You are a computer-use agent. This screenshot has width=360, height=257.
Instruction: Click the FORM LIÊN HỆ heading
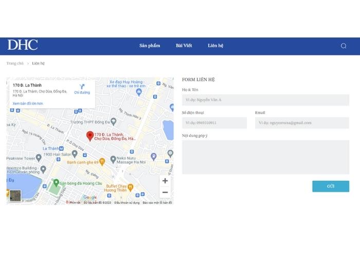199,80
